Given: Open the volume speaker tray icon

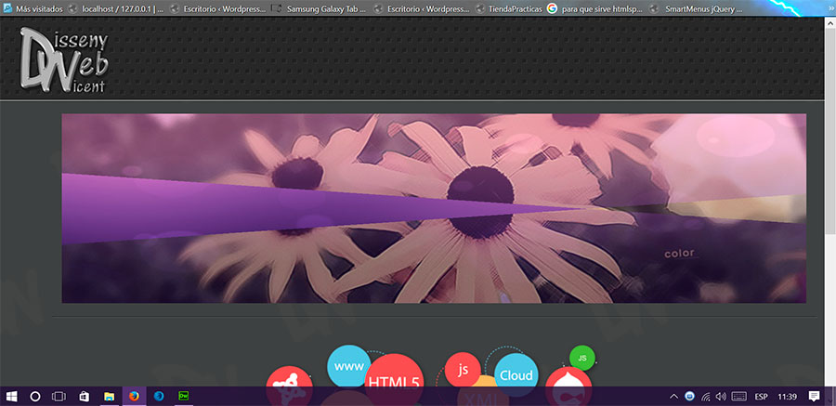Looking at the screenshot, I should [x=721, y=397].
